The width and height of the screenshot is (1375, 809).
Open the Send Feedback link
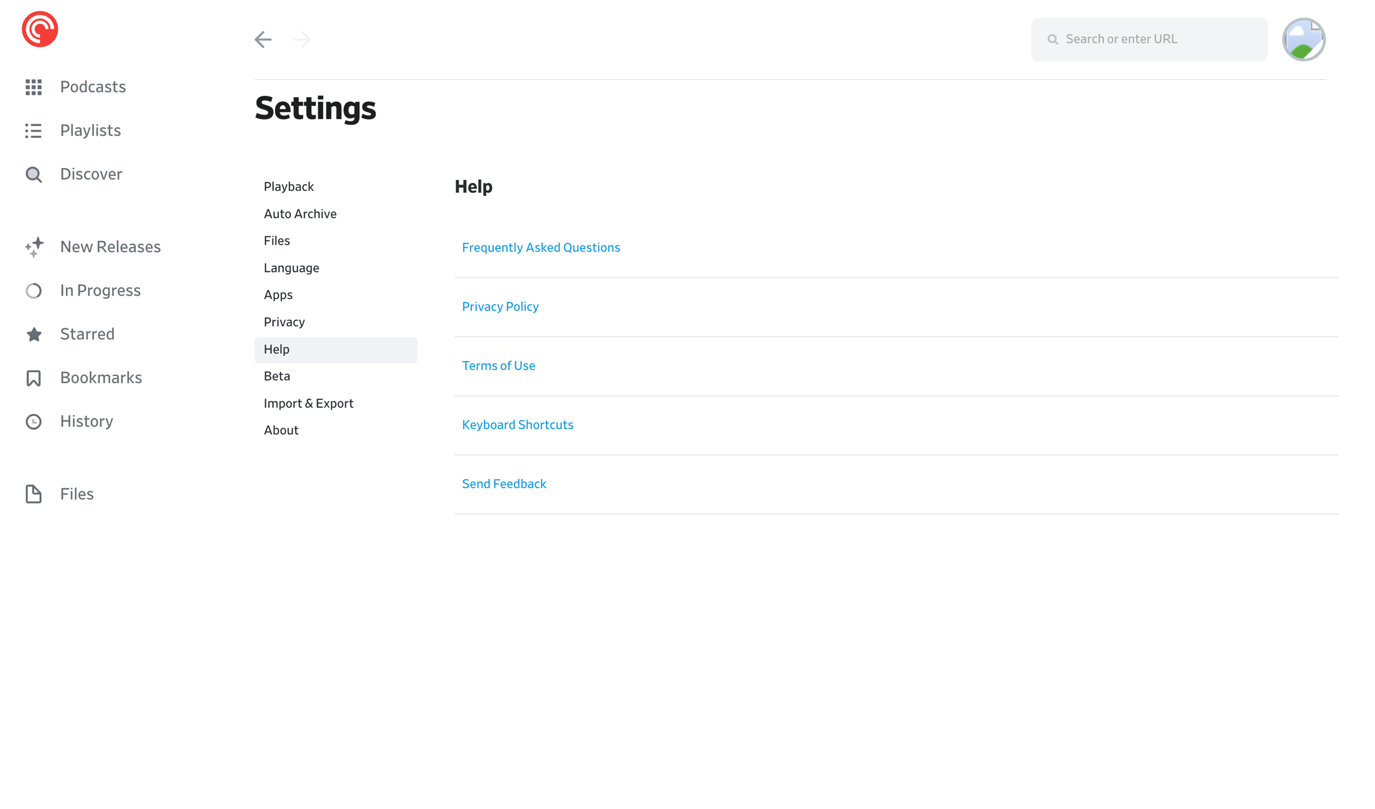pyautogui.click(x=504, y=484)
